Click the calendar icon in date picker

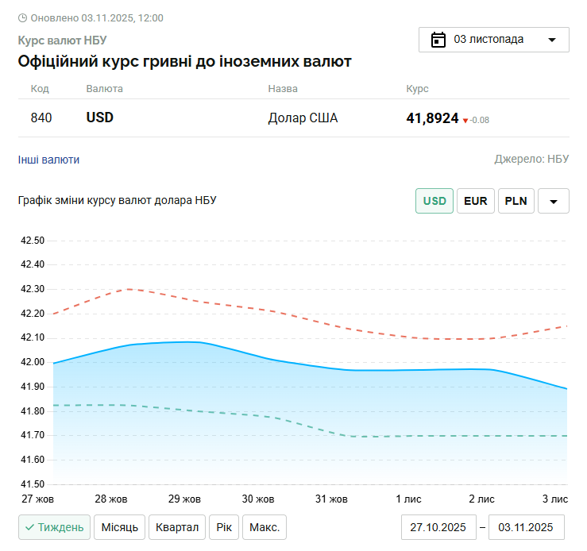pos(438,40)
